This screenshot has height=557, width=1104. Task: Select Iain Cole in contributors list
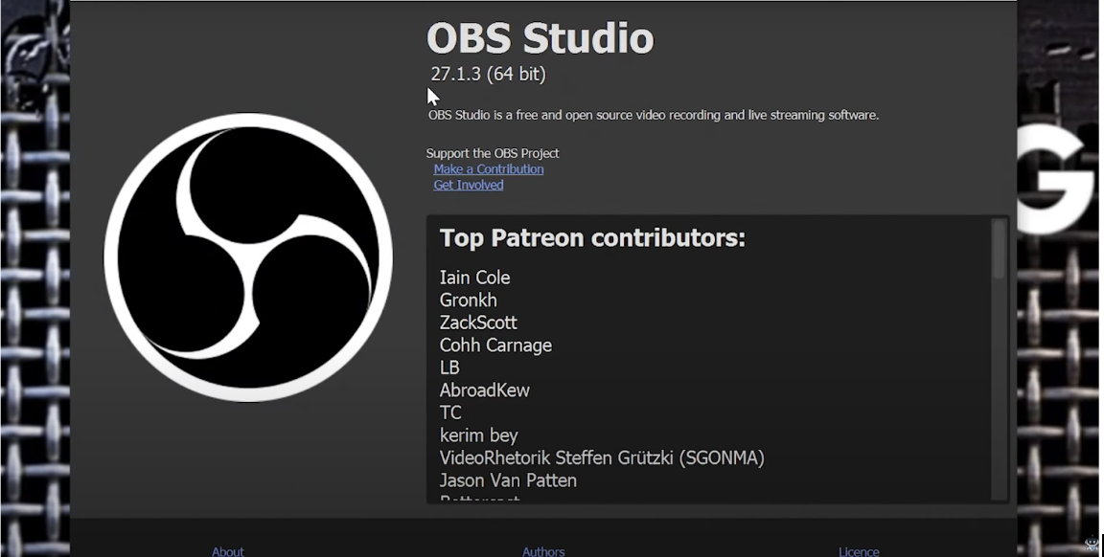pyautogui.click(x=474, y=278)
